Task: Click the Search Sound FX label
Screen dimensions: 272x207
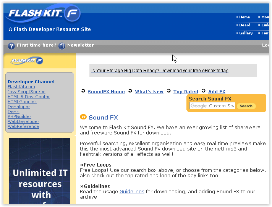Action: point(210,99)
